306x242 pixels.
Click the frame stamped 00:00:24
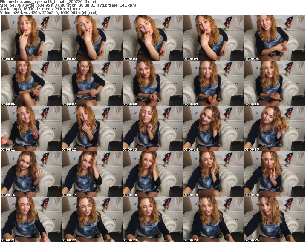[x=214, y=219]
